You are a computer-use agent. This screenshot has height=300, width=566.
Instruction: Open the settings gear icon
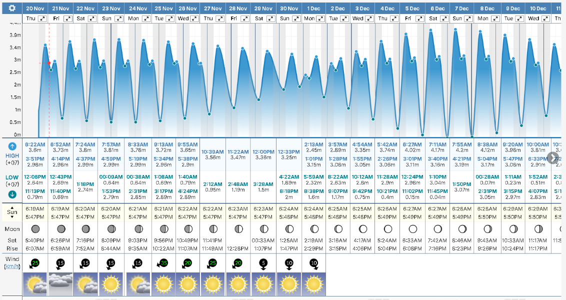[11, 8]
